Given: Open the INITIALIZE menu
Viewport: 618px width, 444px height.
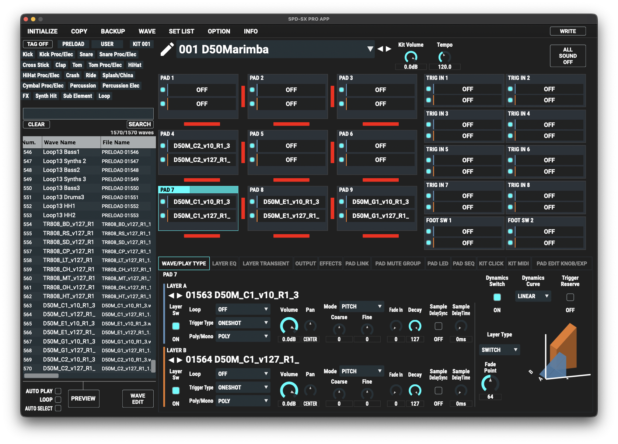Looking at the screenshot, I should tap(42, 31).
